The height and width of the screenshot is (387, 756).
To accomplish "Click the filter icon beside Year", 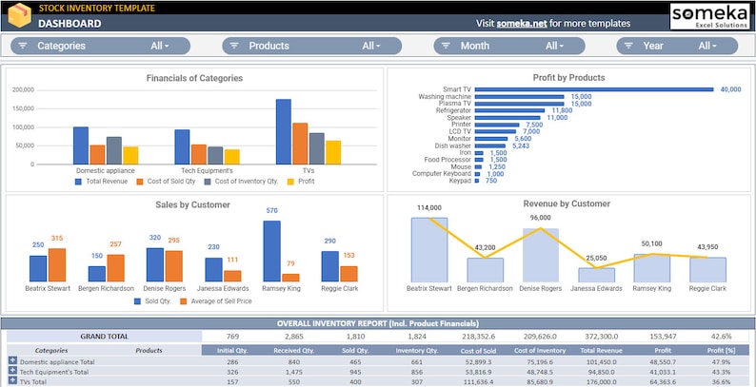I will pos(628,46).
